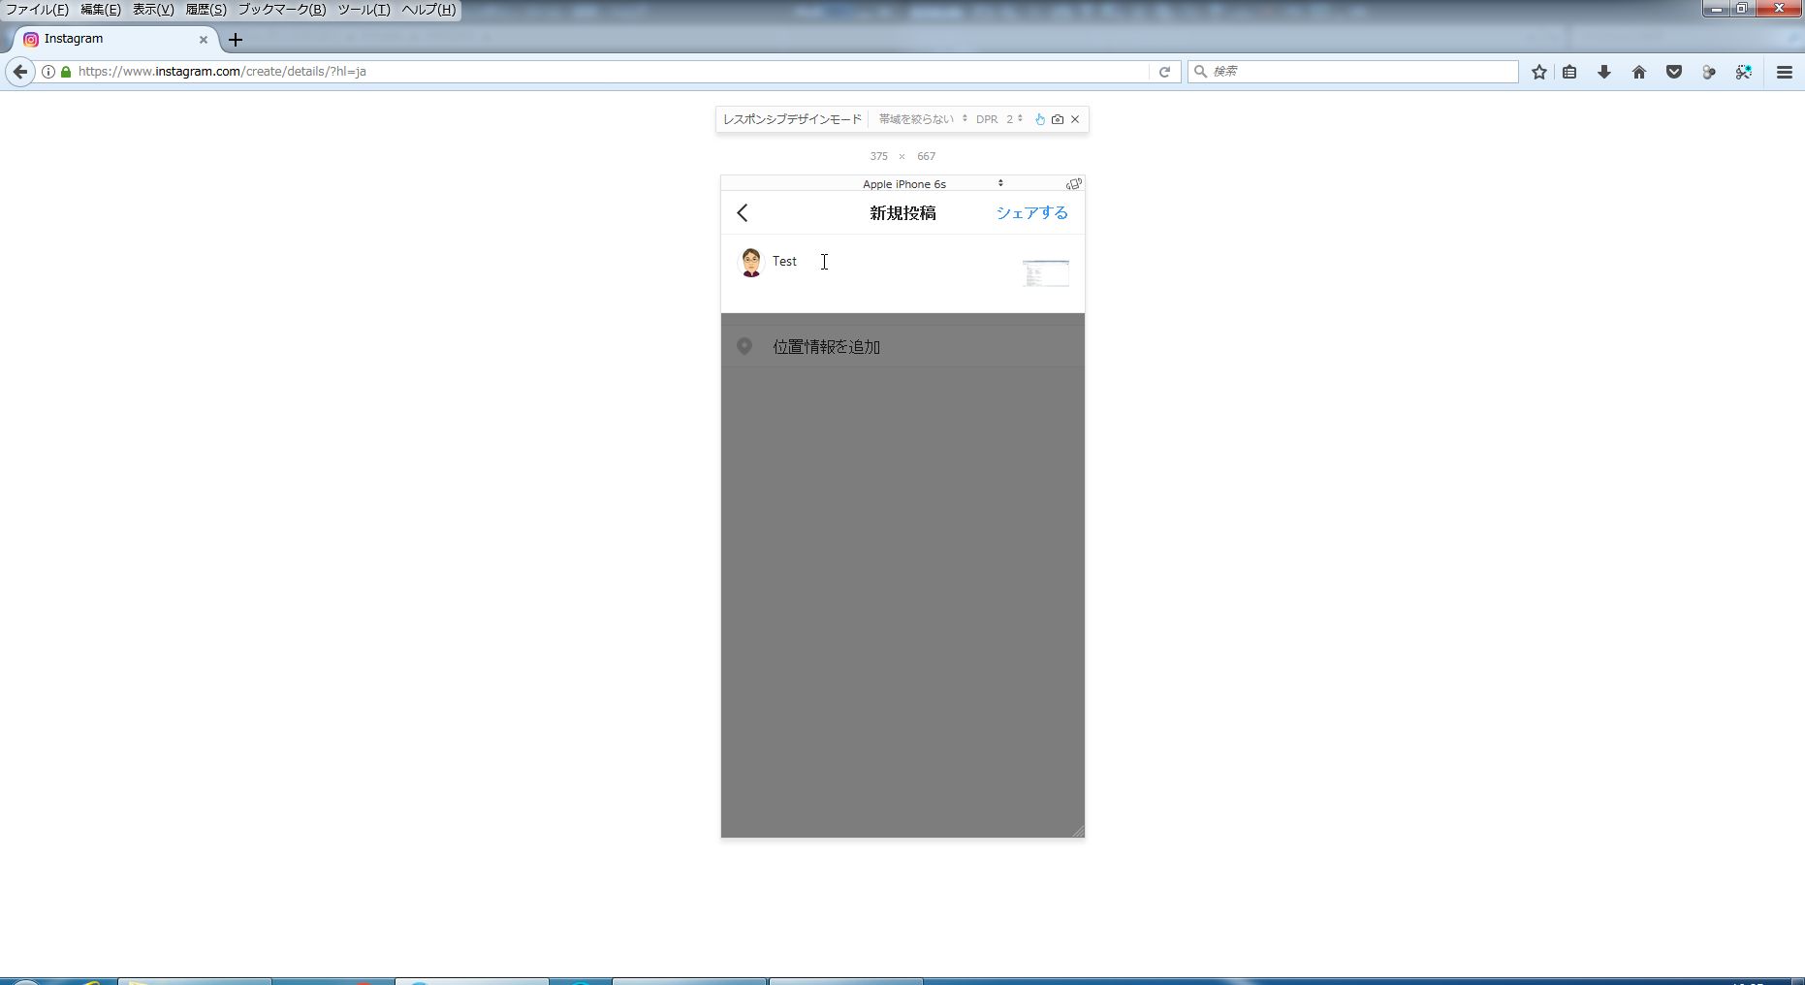Screen dimensions: 1805x985
Task: Open the 表示(V) menu
Action: [153, 10]
